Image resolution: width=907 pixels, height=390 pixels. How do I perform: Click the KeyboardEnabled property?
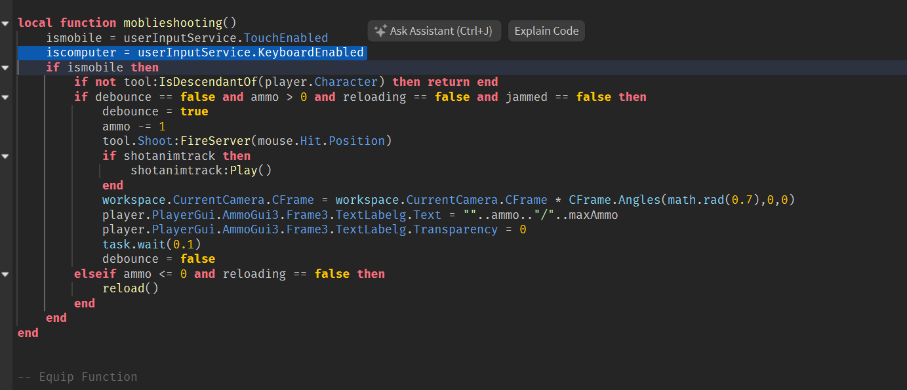pos(311,52)
